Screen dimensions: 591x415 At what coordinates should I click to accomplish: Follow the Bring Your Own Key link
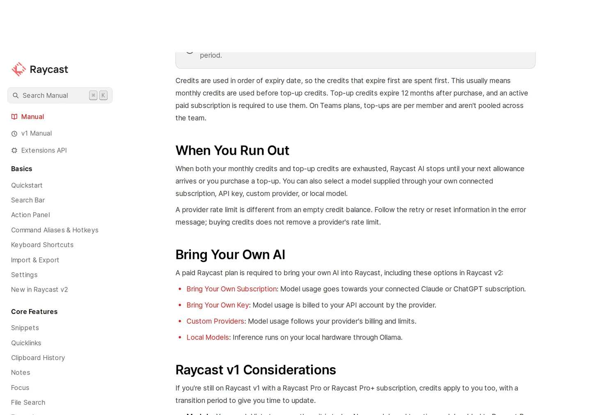[218, 305]
